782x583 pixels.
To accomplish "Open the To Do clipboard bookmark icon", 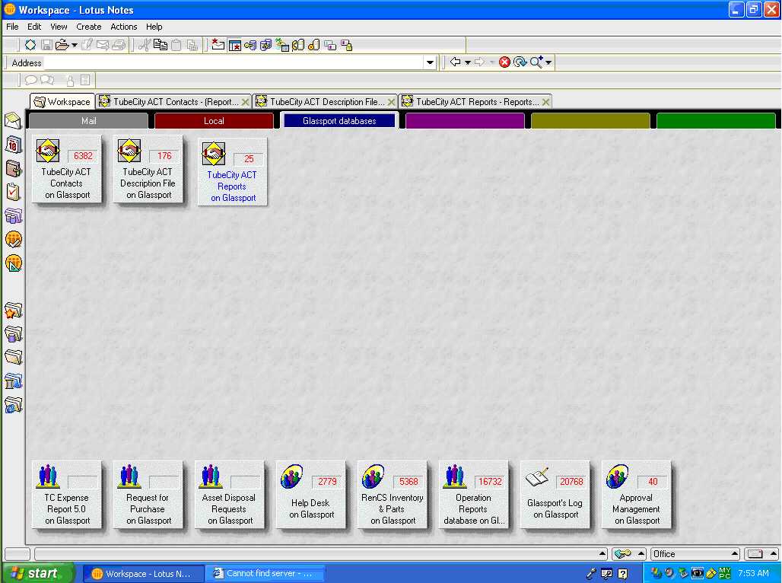I will 13,192.
